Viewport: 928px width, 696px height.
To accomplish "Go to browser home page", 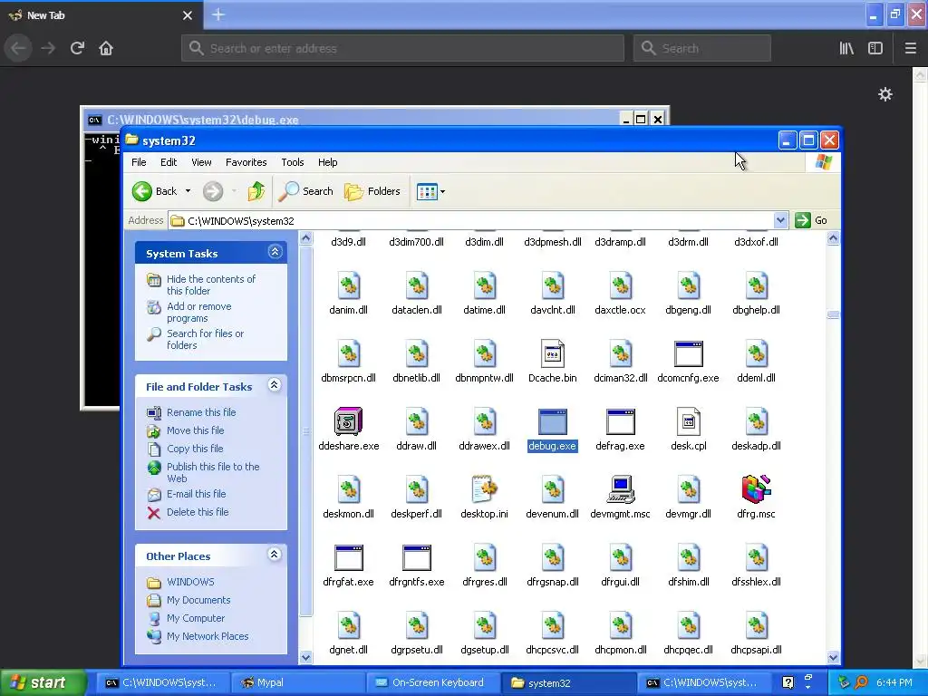I will (106, 48).
